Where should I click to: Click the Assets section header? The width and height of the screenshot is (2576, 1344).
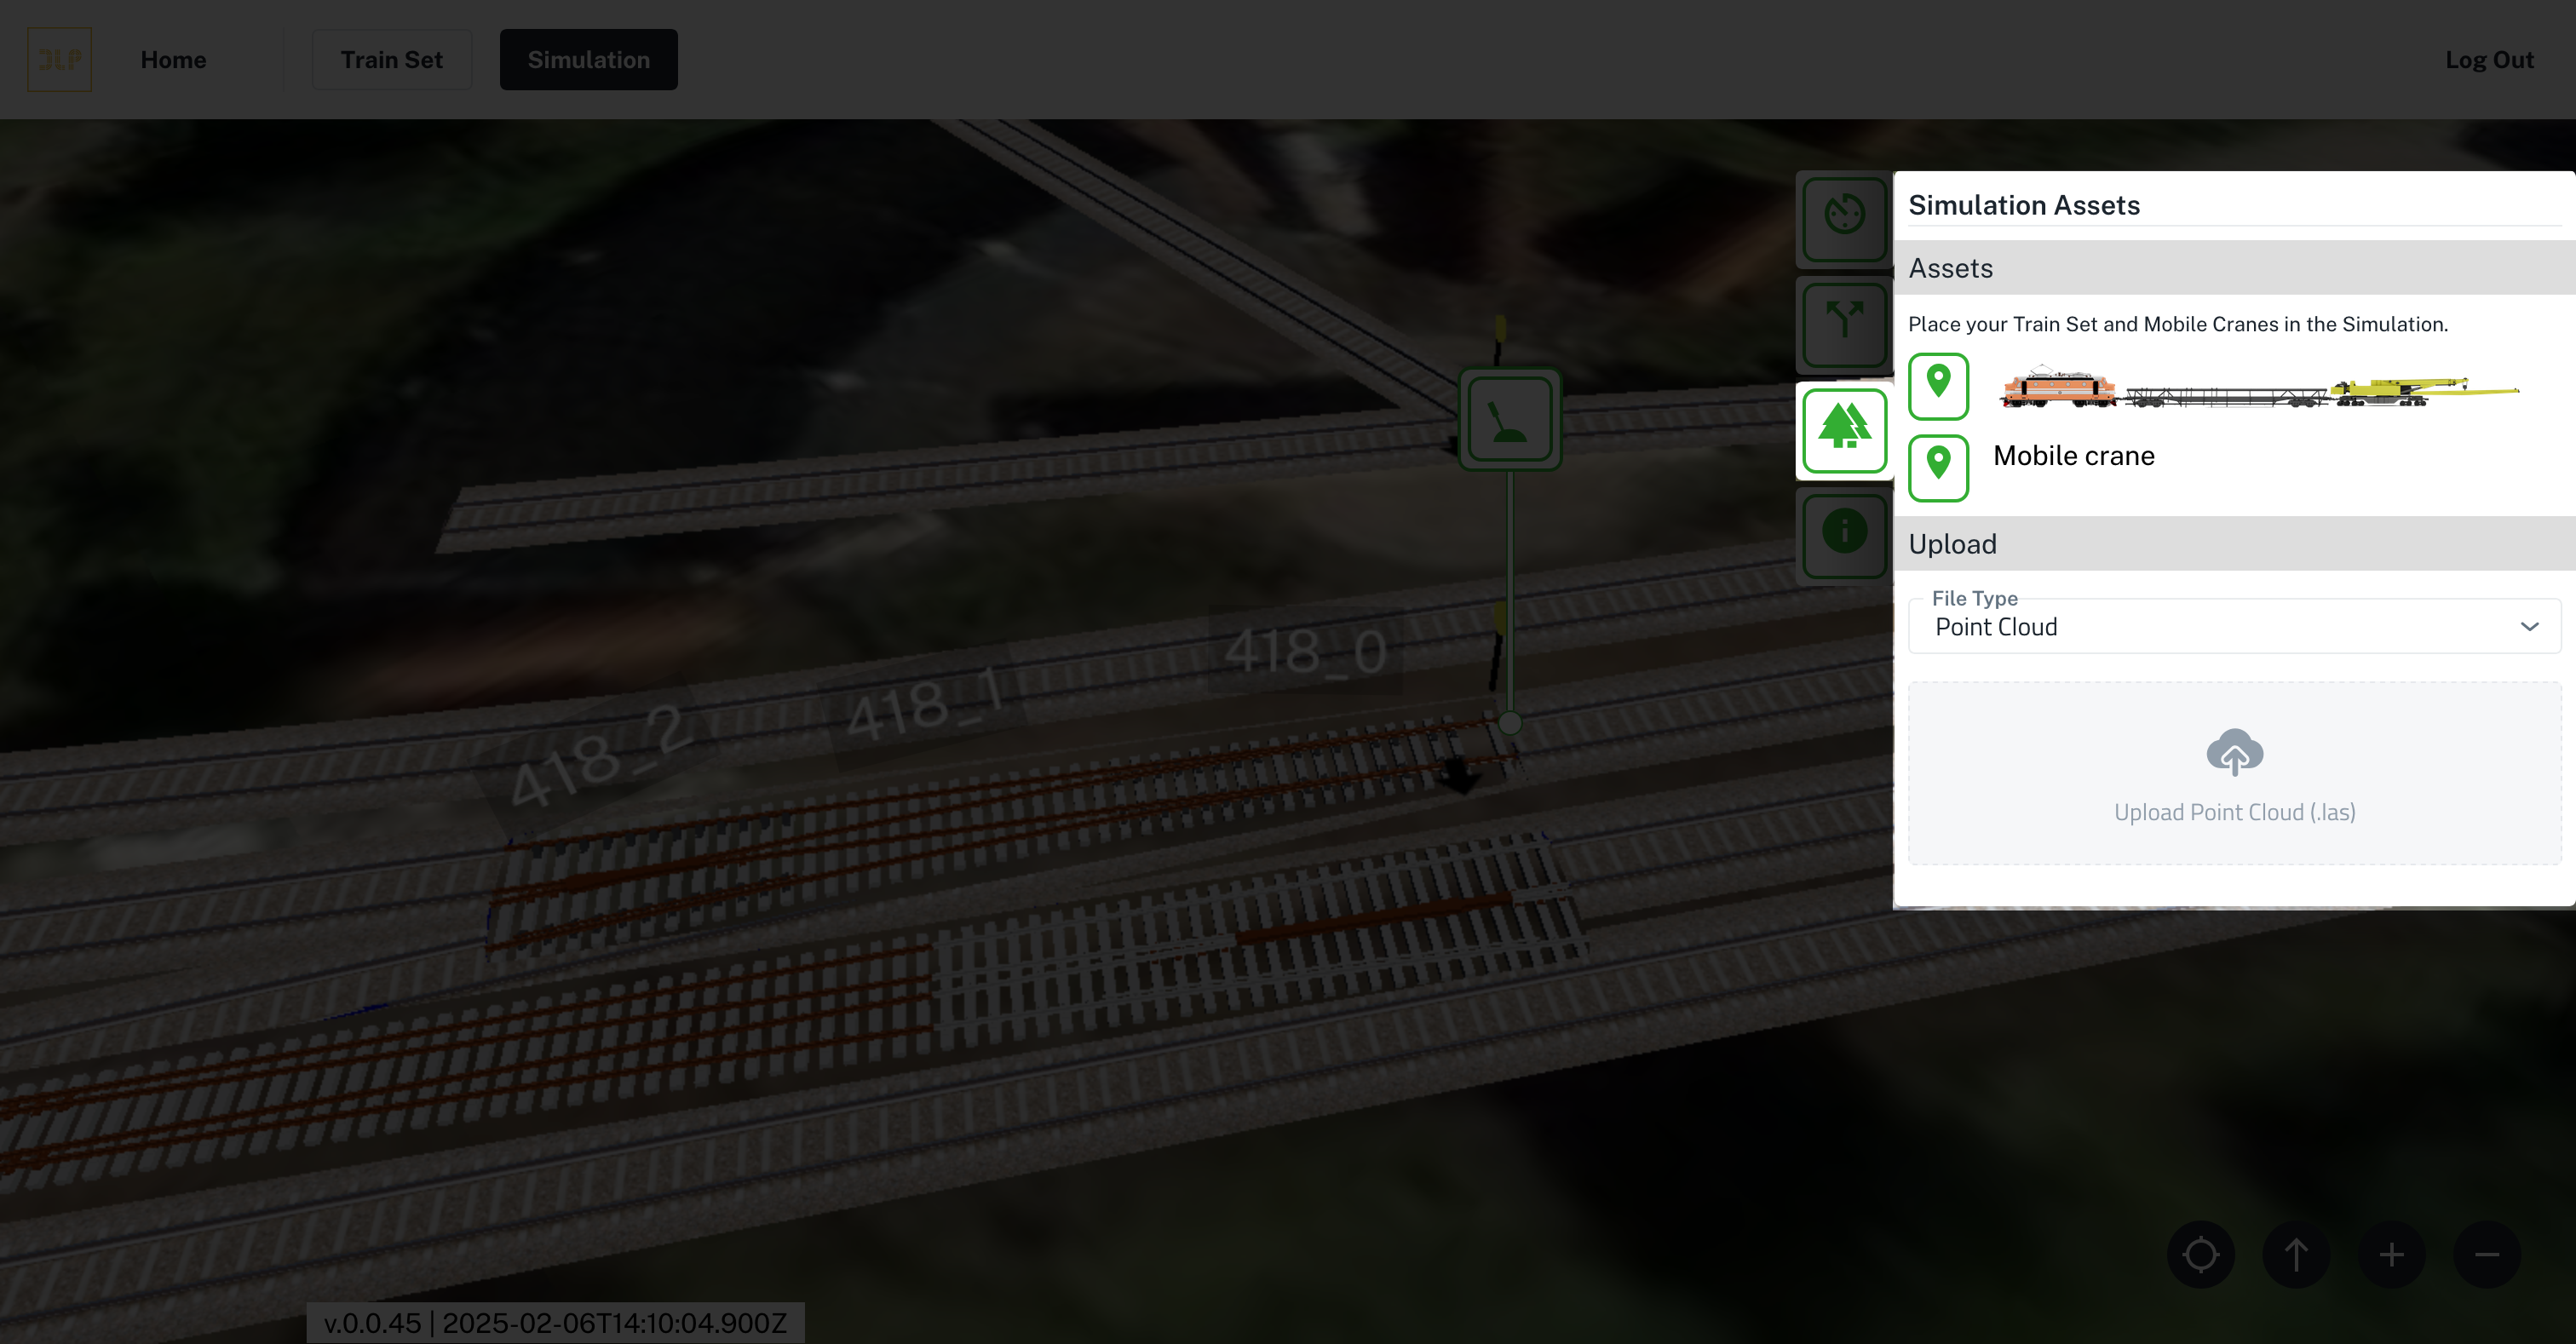point(2234,268)
